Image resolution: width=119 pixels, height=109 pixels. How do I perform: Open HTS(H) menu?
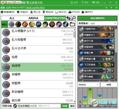click(x=74, y=12)
